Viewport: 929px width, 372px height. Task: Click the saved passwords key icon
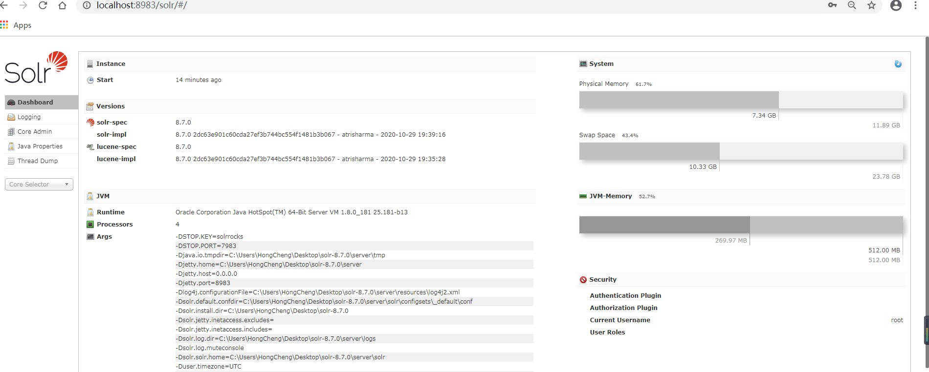[832, 5]
